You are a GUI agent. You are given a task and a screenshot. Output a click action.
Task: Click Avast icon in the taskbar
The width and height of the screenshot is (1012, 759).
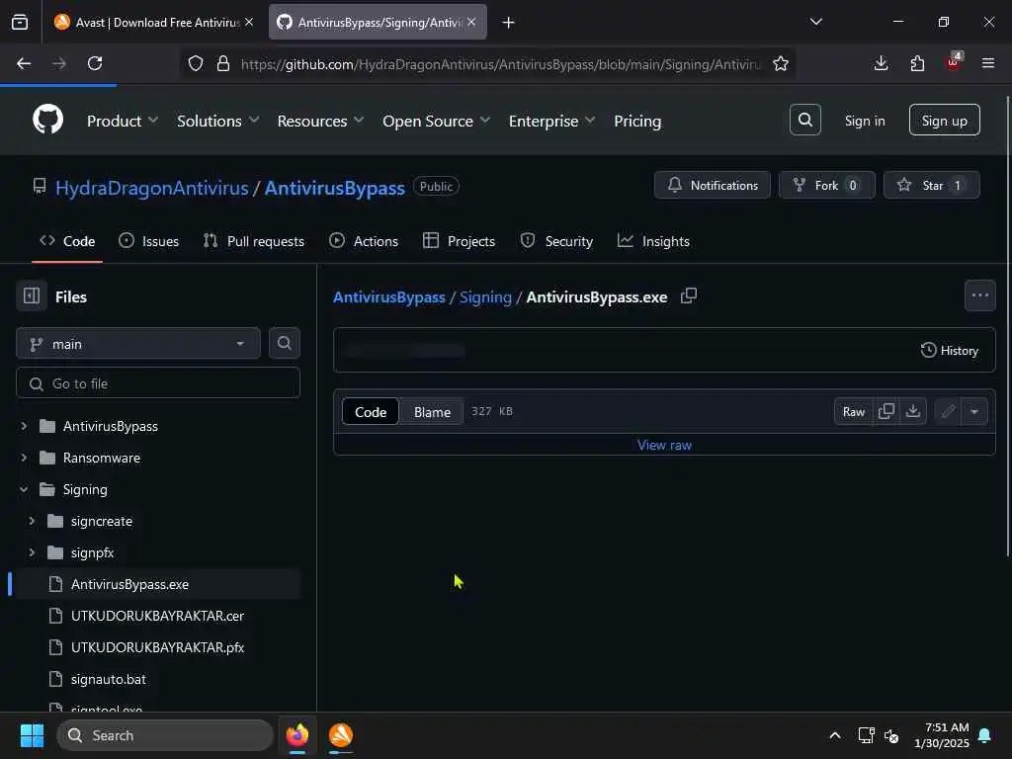pos(341,735)
